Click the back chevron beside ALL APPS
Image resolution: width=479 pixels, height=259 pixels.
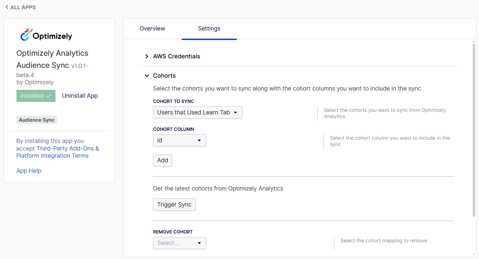7,7
